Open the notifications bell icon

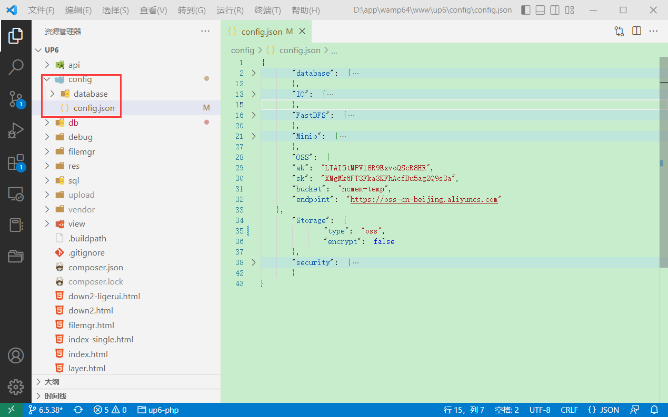tap(654, 410)
